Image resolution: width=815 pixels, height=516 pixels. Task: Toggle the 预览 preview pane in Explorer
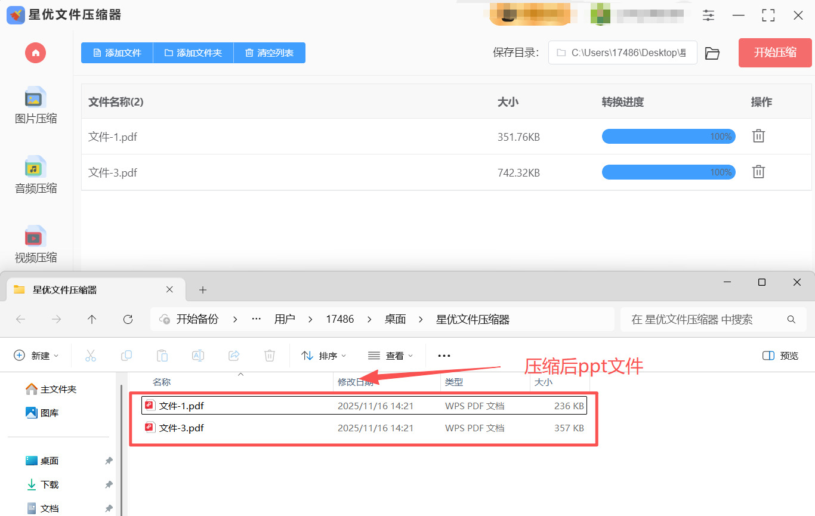tap(780, 355)
